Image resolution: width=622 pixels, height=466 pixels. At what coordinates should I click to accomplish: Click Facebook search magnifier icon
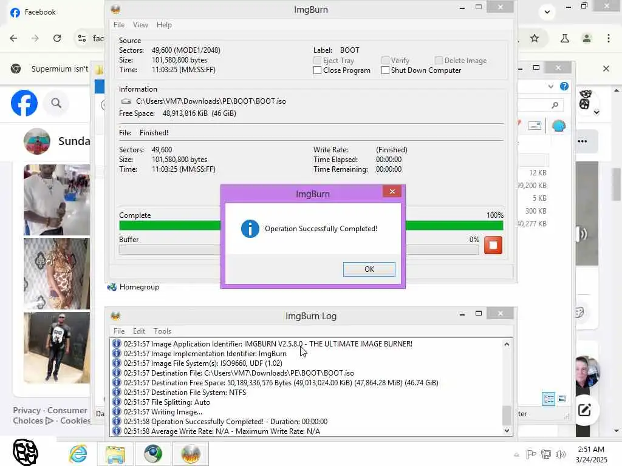coord(56,103)
